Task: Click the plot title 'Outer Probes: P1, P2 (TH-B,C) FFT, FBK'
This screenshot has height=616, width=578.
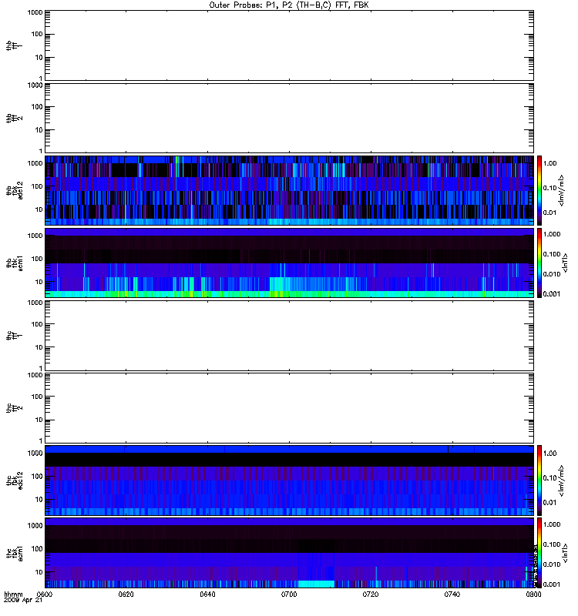Action: coord(288,5)
